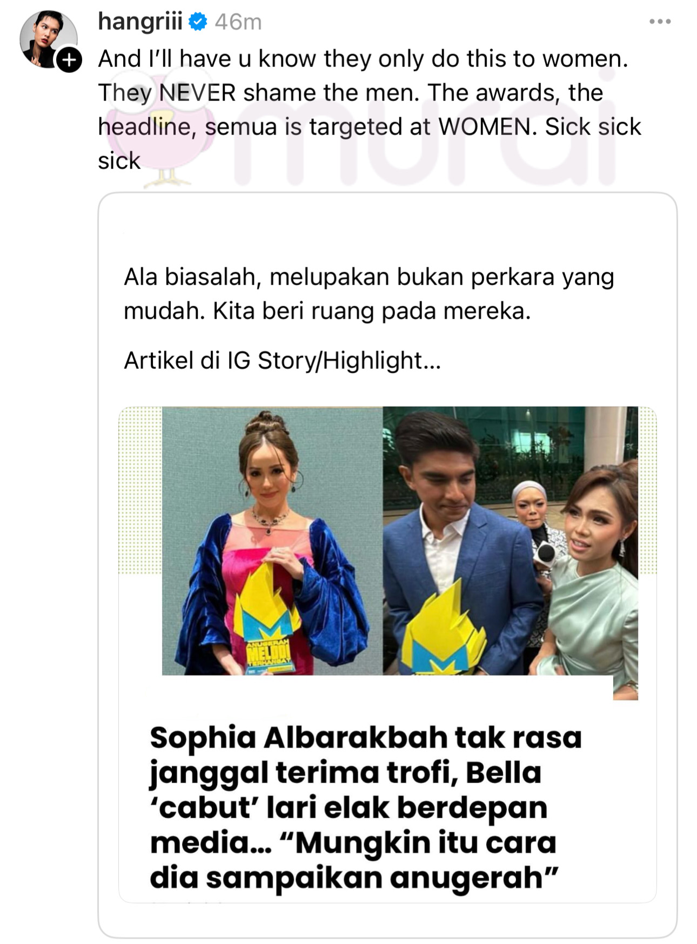Click the blue verified checkmark badge
This screenshot has height=944, width=697.
click(x=198, y=22)
